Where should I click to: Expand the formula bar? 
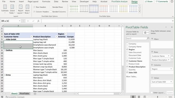click(x=173, y=21)
